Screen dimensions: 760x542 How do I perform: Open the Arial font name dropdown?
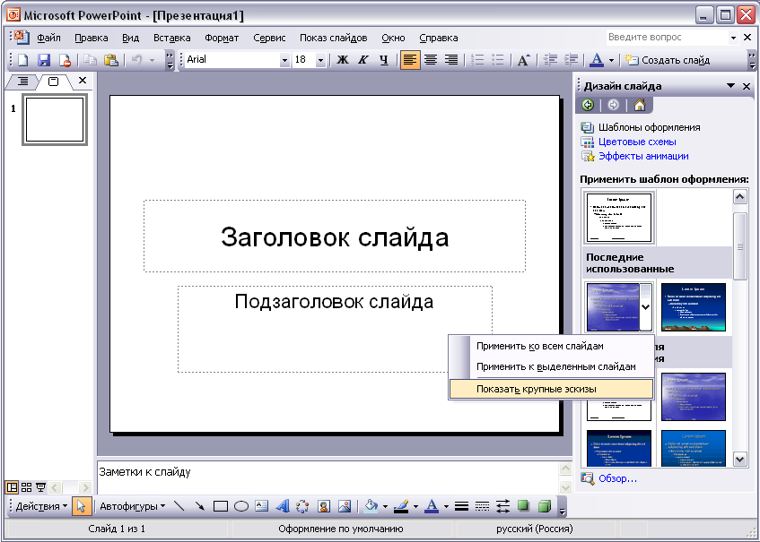[x=285, y=60]
